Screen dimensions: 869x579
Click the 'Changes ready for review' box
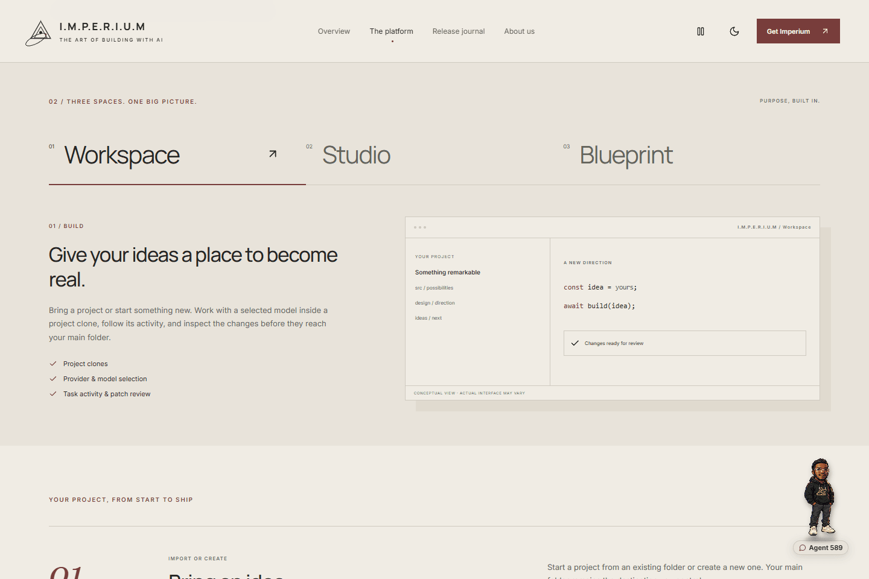[684, 343]
